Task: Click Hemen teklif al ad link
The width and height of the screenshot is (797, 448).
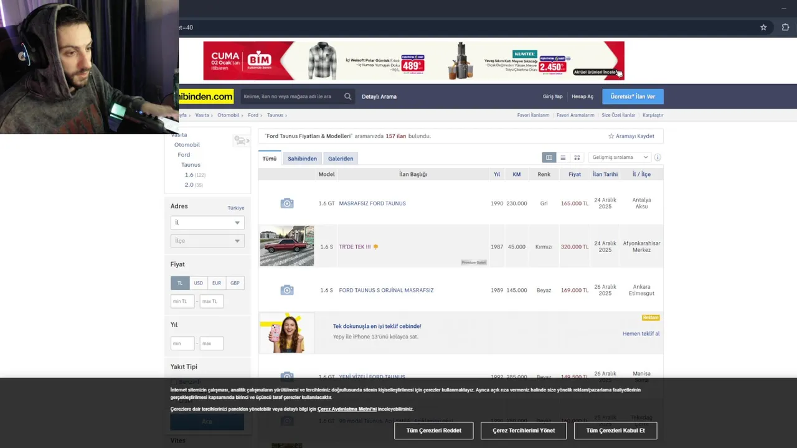Action: pyautogui.click(x=641, y=334)
